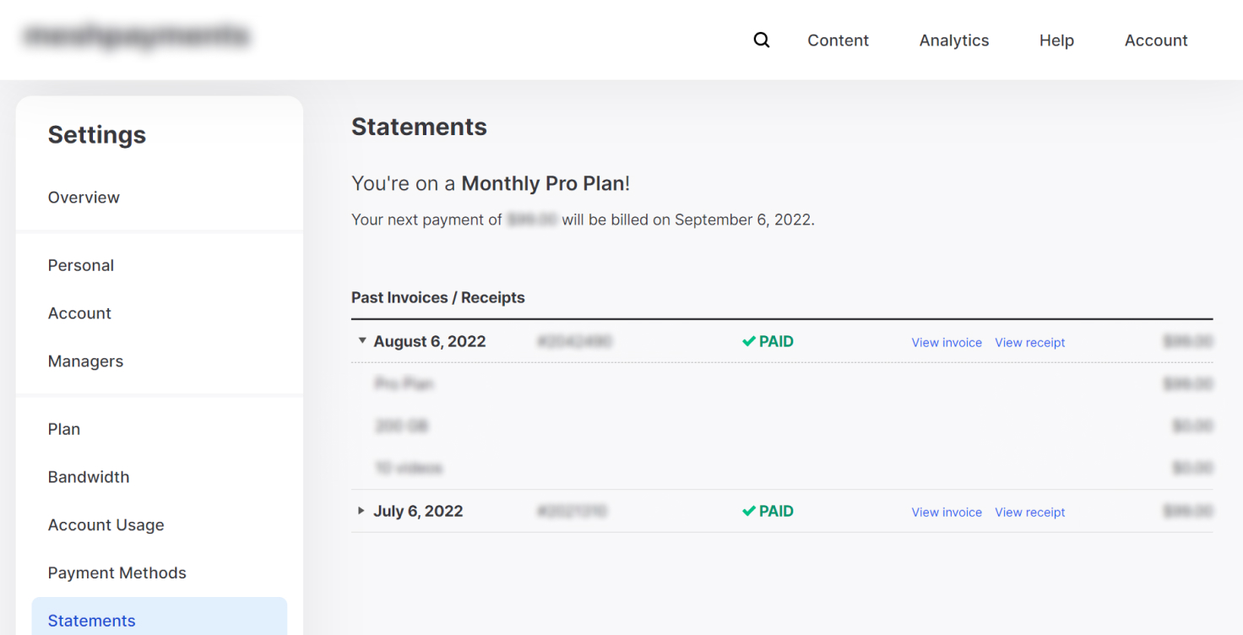This screenshot has height=635, width=1243.
Task: Open Account Usage page
Action: coord(106,525)
